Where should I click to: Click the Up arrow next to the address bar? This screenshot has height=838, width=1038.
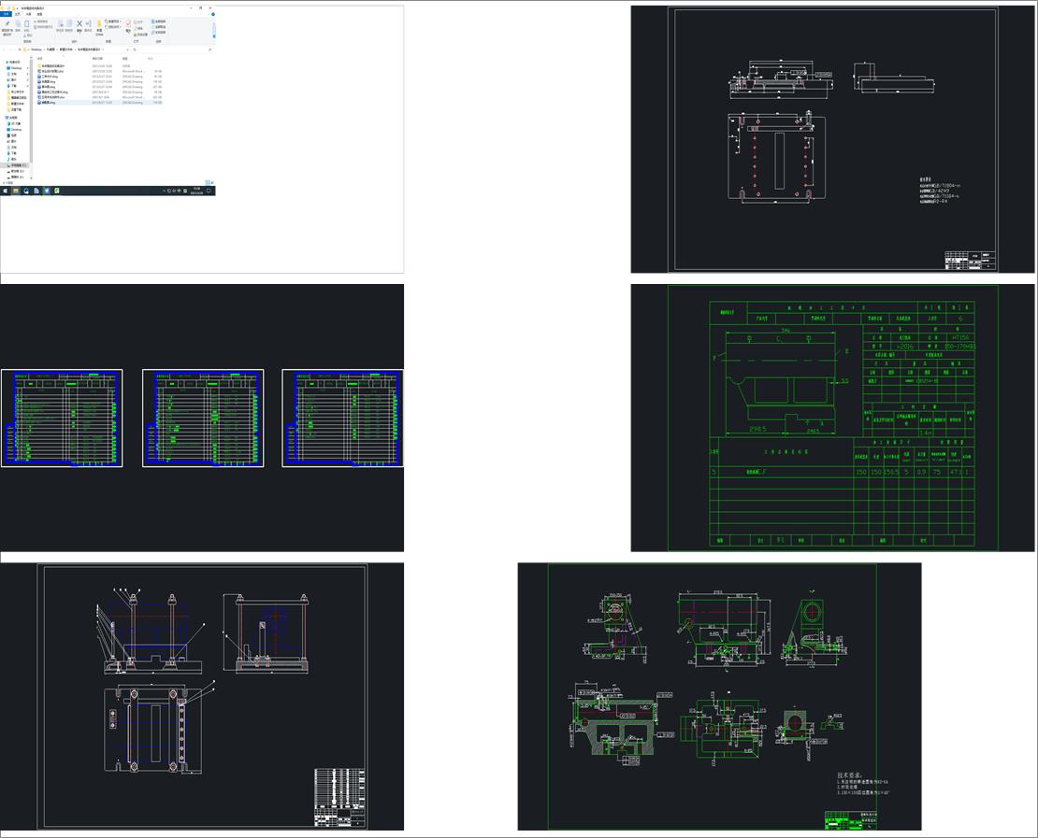tap(20, 50)
